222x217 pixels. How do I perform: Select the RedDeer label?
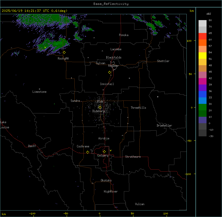click(x=113, y=66)
